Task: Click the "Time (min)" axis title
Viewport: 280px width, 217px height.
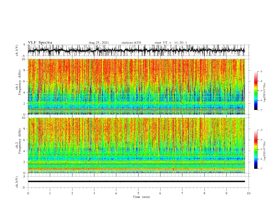Action: coord(141,197)
